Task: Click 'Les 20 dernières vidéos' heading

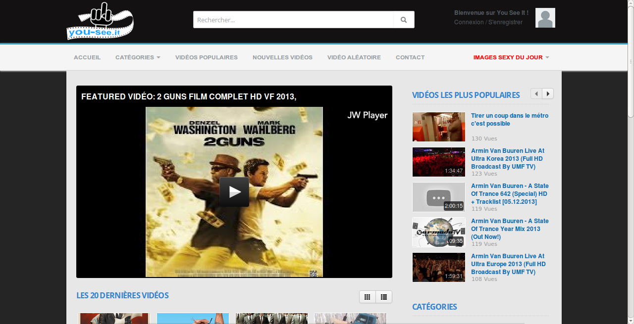Action: pyautogui.click(x=122, y=295)
